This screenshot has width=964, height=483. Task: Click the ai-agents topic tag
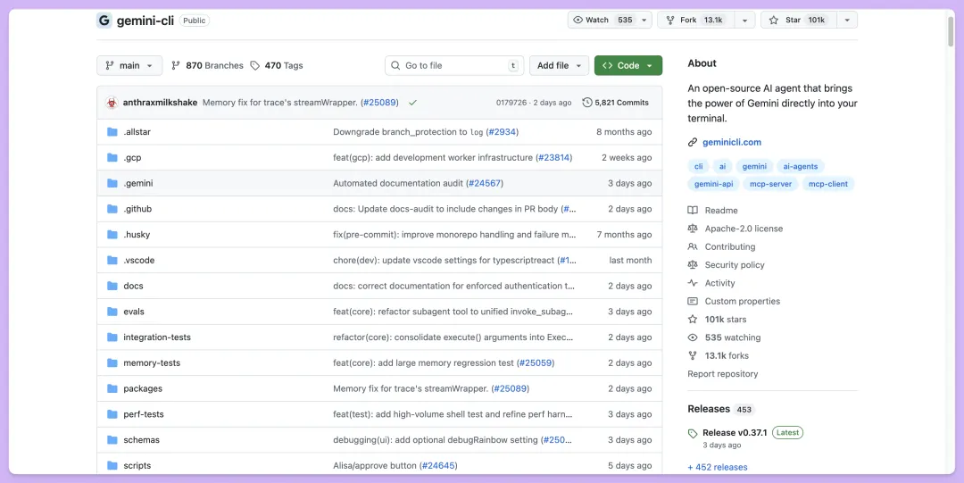pyautogui.click(x=800, y=166)
